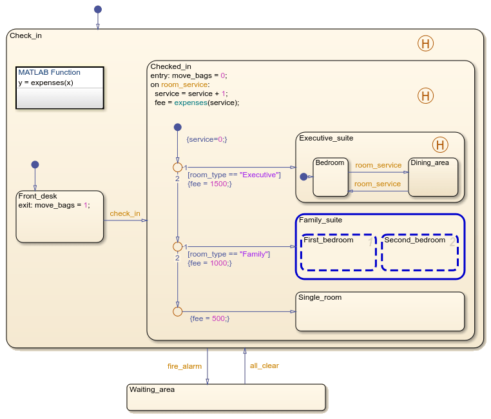
Task: Click the fire_alarm transition label
Action: point(184,366)
